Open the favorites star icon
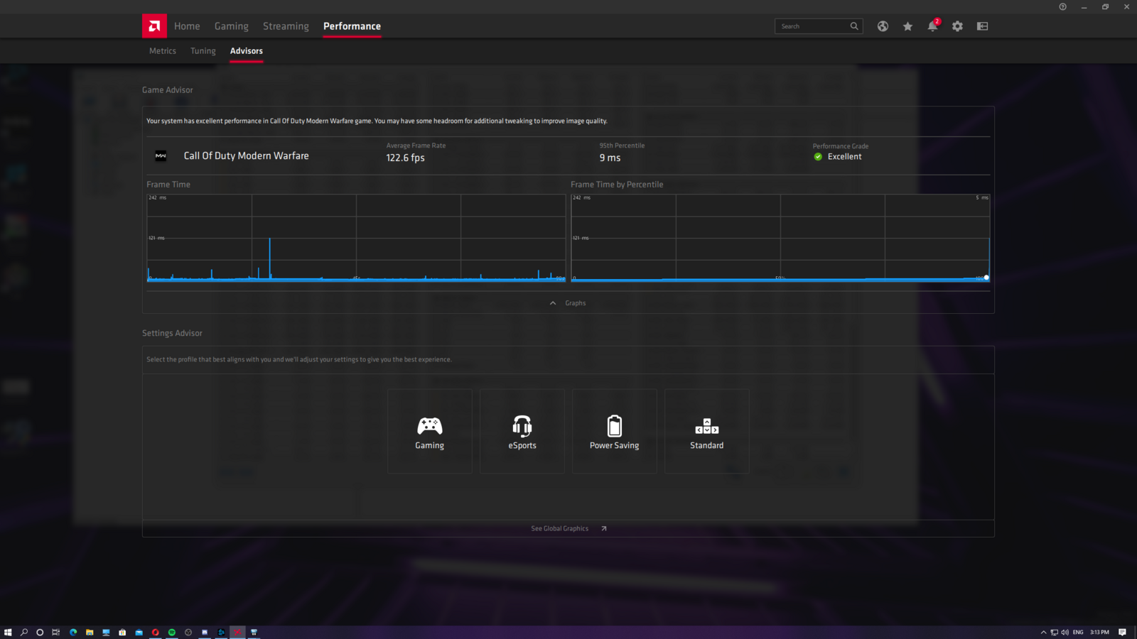The width and height of the screenshot is (1137, 639). tap(907, 26)
